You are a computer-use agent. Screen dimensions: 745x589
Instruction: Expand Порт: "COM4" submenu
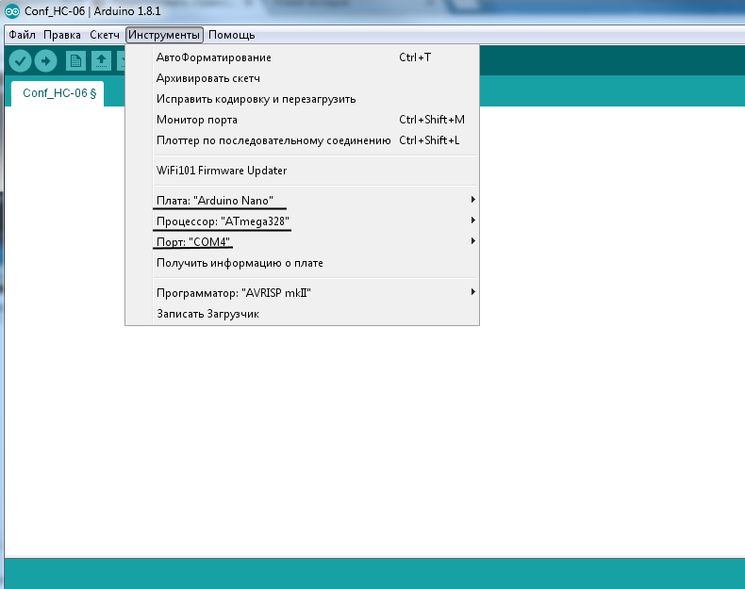302,242
